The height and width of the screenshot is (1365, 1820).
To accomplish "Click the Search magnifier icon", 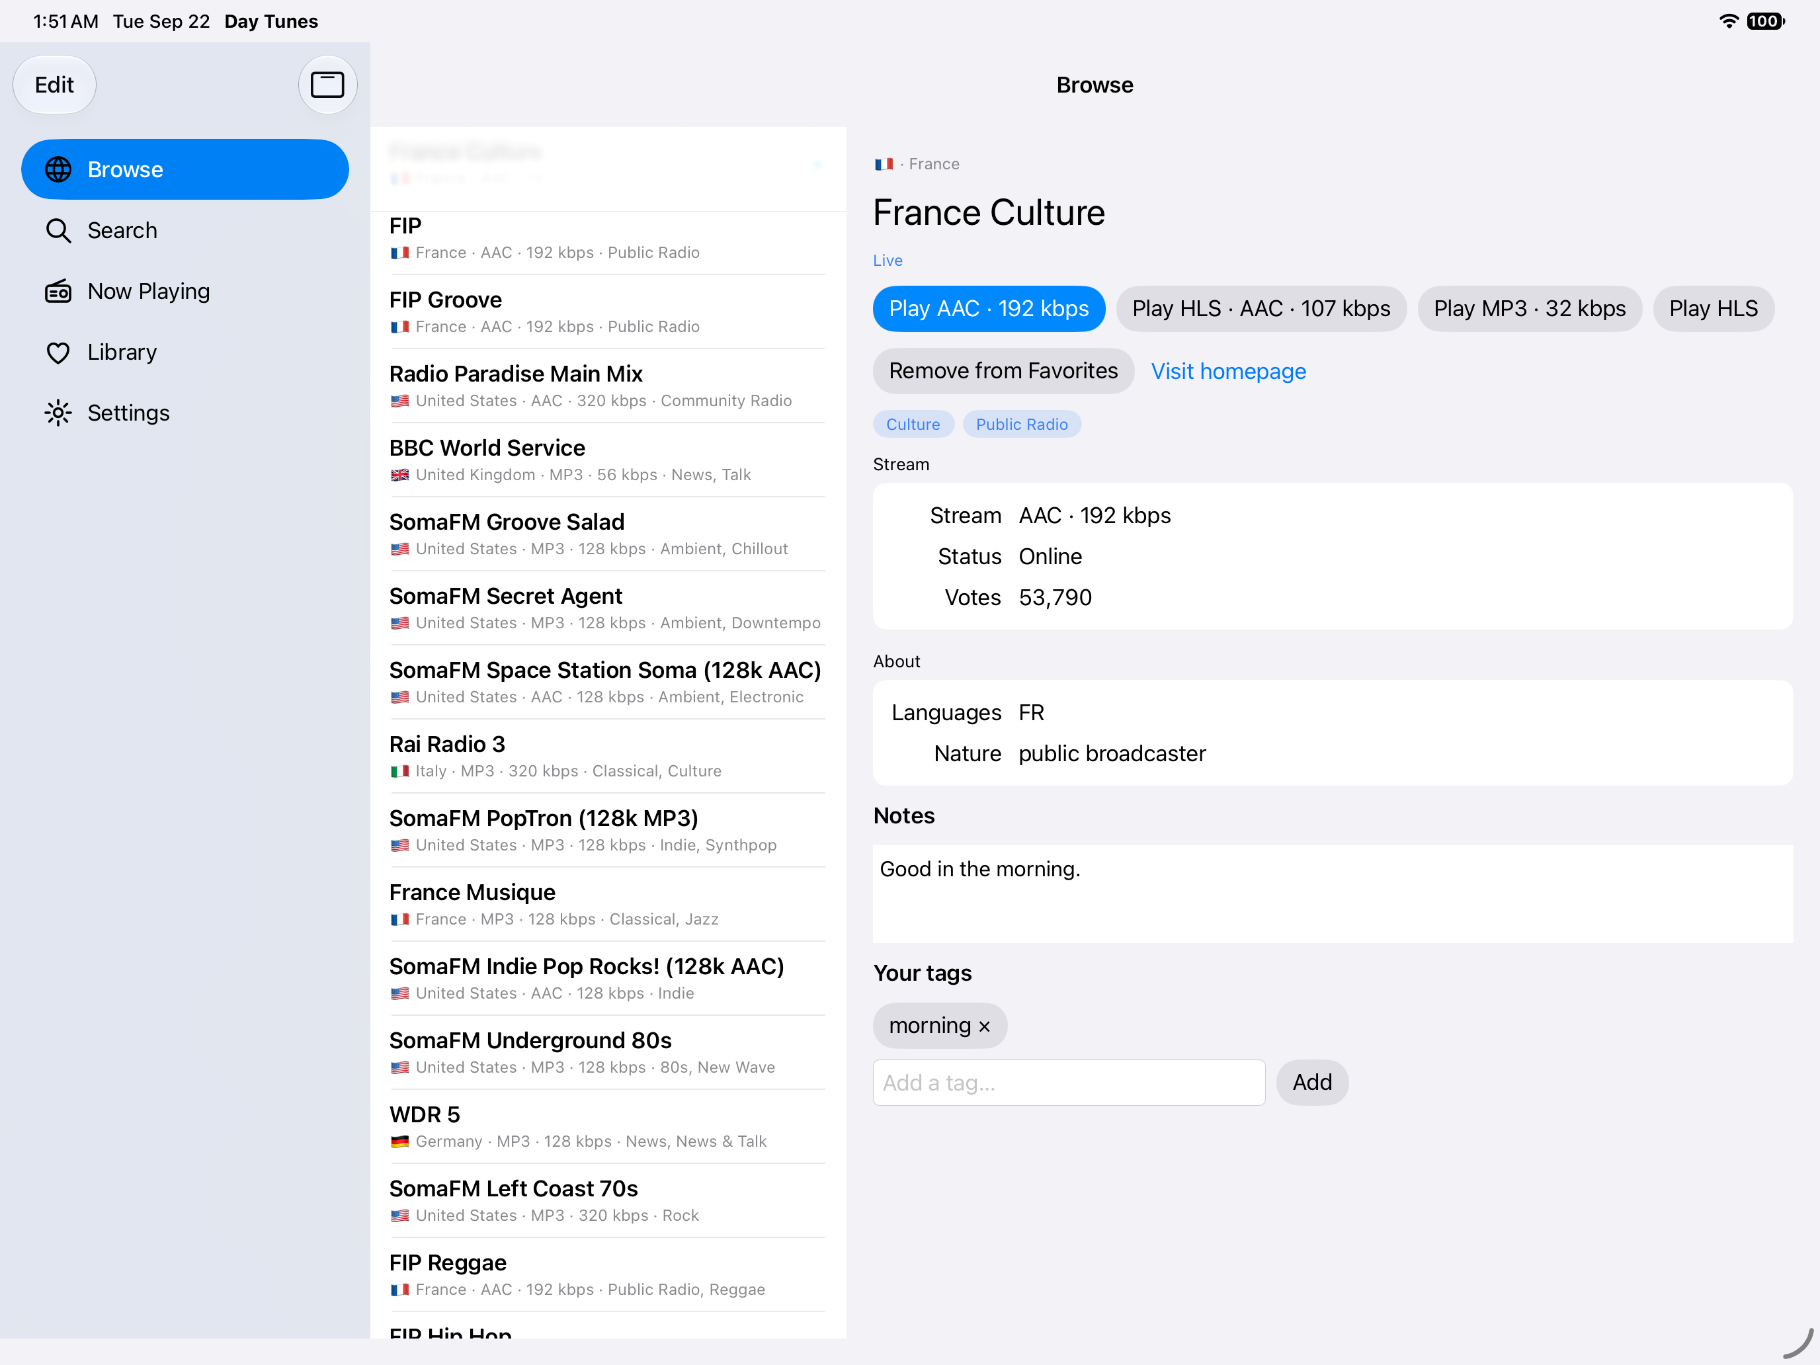I will 58,230.
